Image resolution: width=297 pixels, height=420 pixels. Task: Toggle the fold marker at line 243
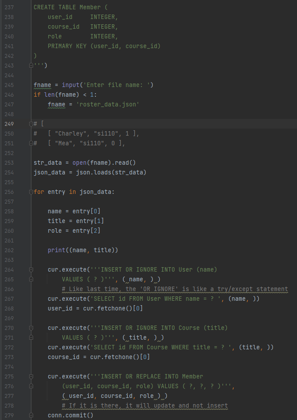point(31,66)
